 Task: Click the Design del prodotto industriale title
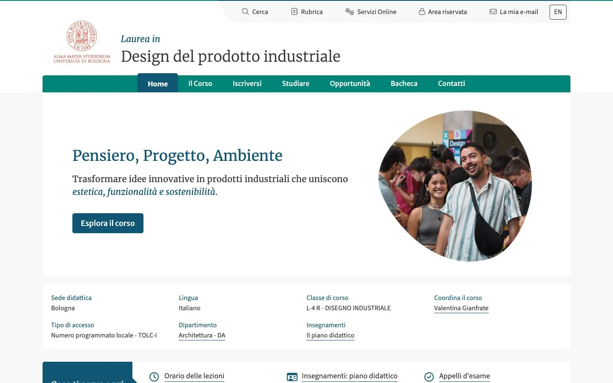(x=230, y=56)
